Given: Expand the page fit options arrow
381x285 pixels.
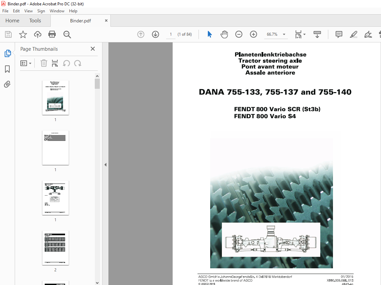Looking at the screenshot, I should tap(305, 34).
